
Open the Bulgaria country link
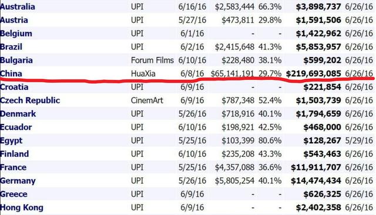coord(16,60)
